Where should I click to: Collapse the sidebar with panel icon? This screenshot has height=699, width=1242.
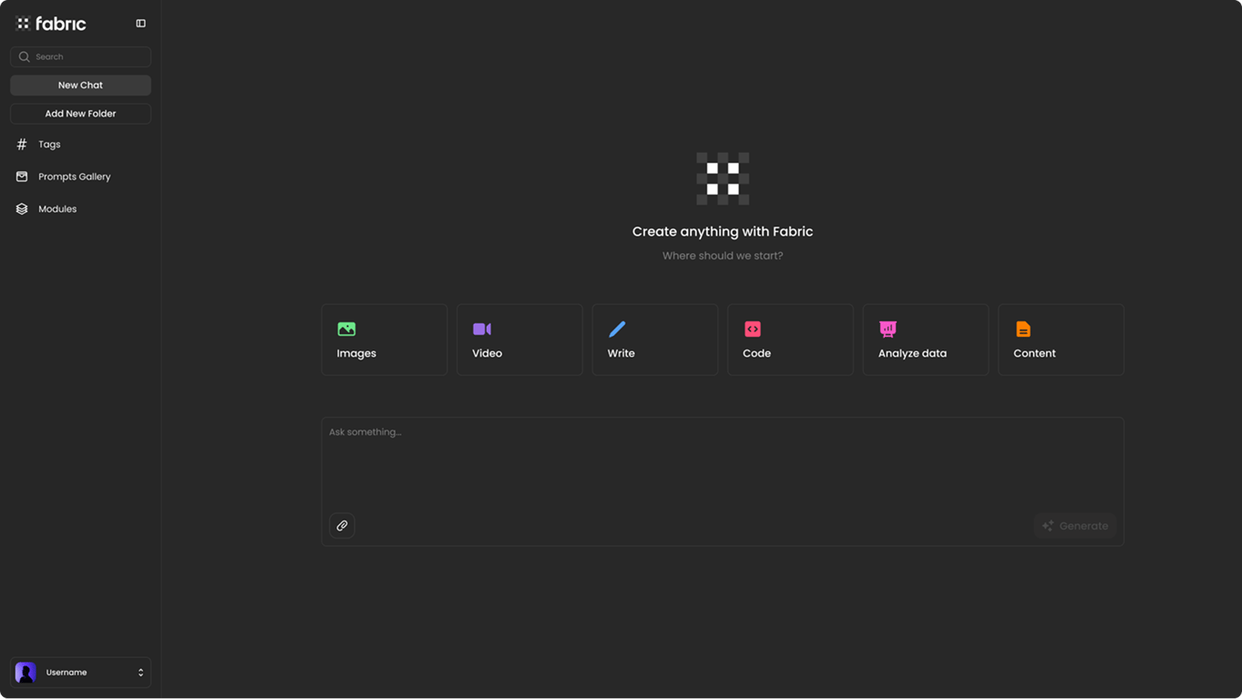tap(140, 24)
